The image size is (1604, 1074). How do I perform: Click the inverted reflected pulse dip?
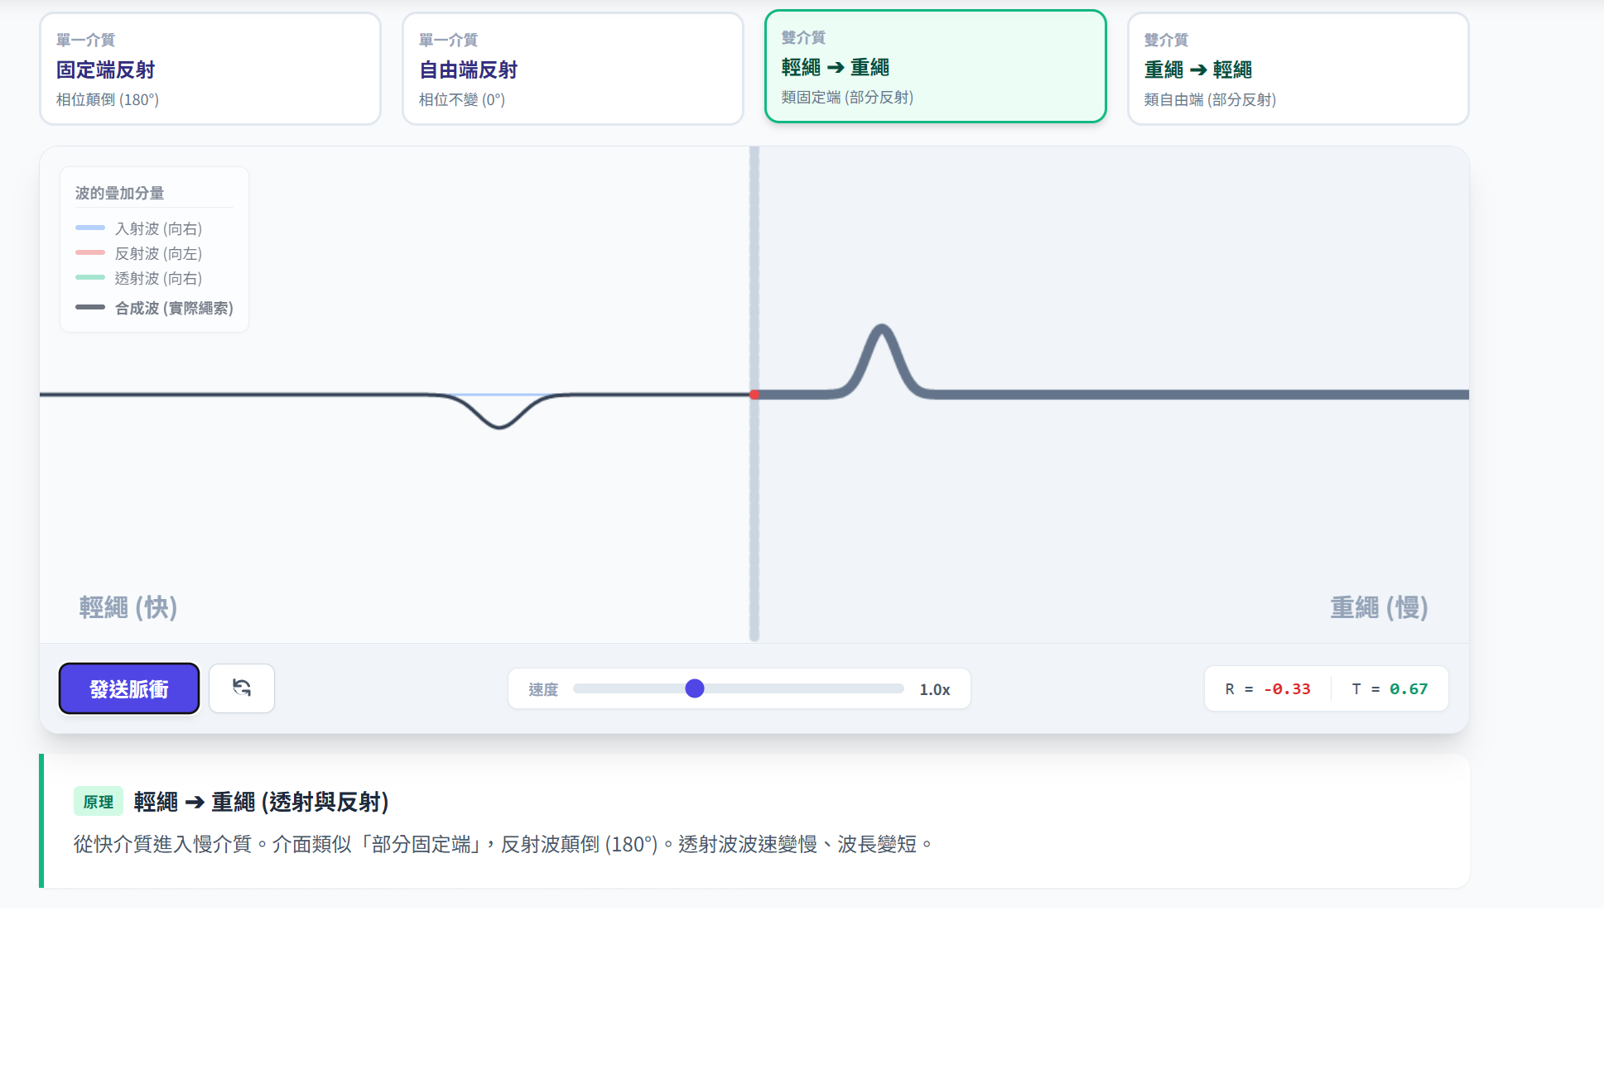[x=499, y=425]
